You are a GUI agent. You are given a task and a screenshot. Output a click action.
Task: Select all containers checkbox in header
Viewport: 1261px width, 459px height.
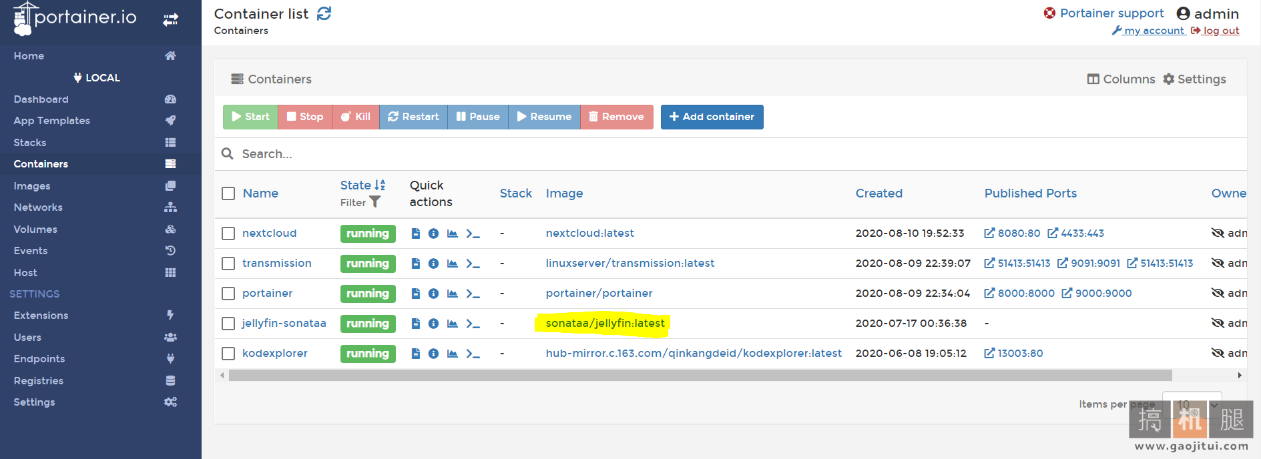pos(228,193)
